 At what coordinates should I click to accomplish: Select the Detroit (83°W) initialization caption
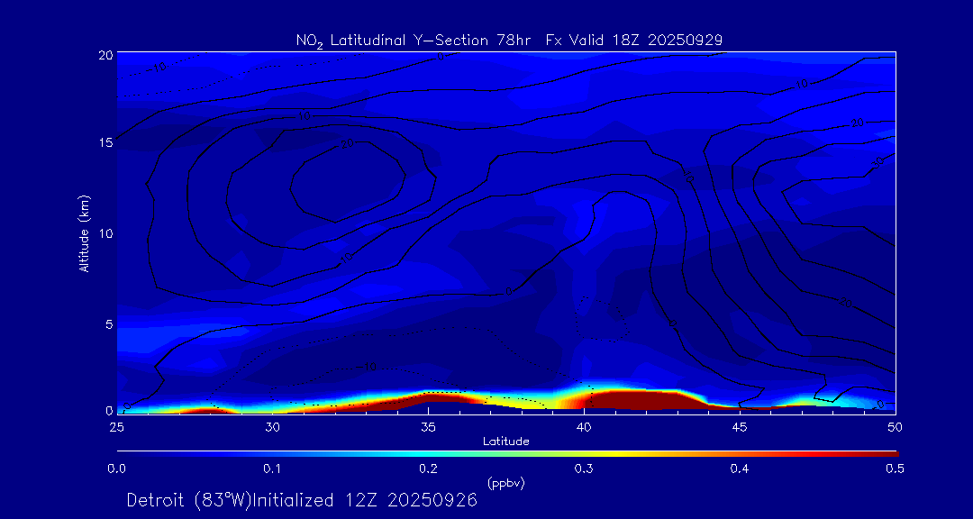click(302, 500)
